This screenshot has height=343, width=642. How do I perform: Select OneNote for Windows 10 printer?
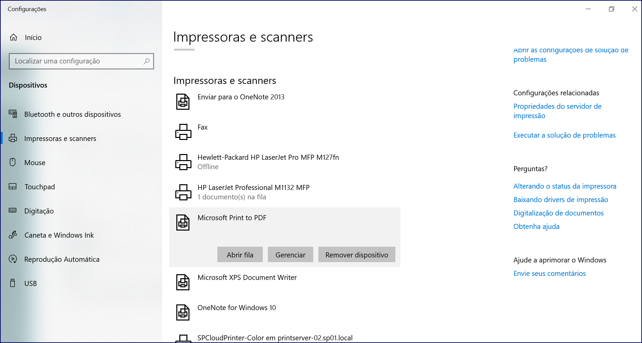237,308
